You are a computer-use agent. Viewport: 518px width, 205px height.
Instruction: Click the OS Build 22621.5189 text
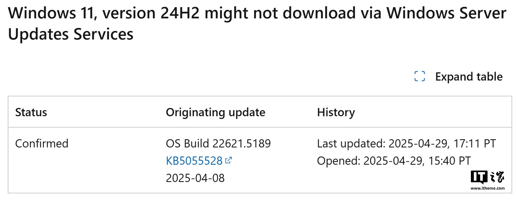[x=218, y=143]
